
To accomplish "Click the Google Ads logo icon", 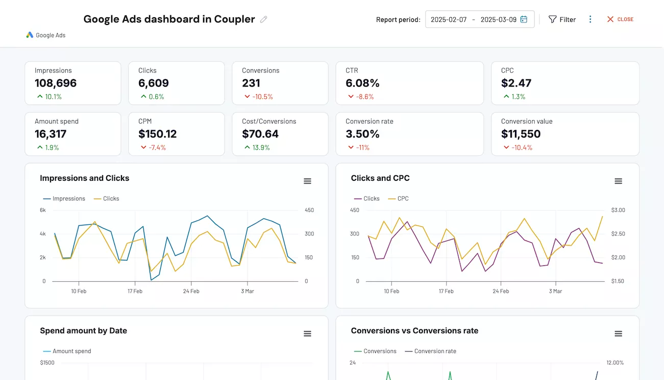I will coord(30,35).
